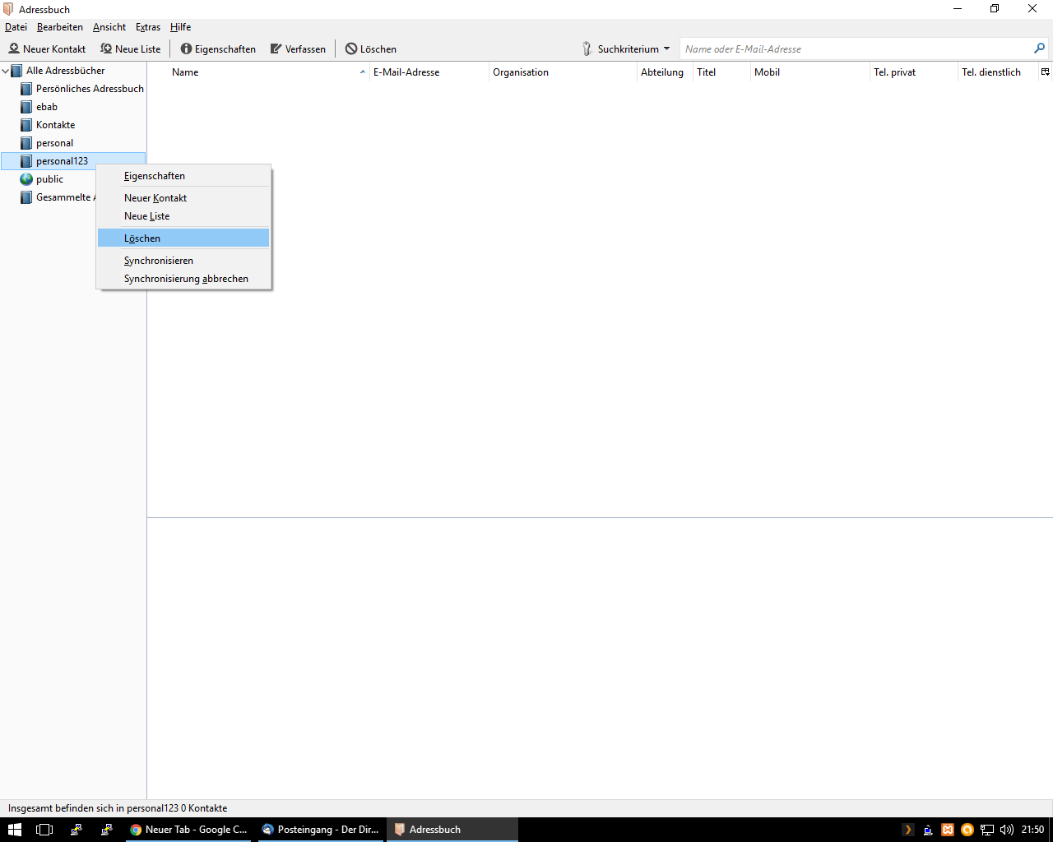Select the ebab address book
The width and height of the screenshot is (1053, 842).
47,107
